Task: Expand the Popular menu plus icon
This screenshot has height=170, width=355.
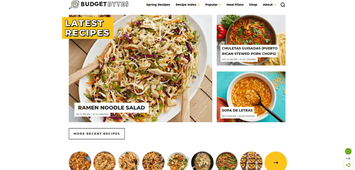Action: 220,5
